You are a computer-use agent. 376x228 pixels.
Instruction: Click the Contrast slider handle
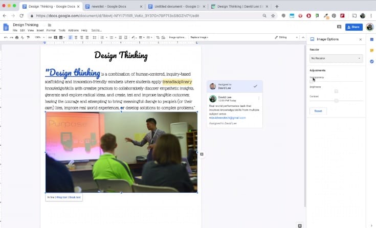click(336, 101)
